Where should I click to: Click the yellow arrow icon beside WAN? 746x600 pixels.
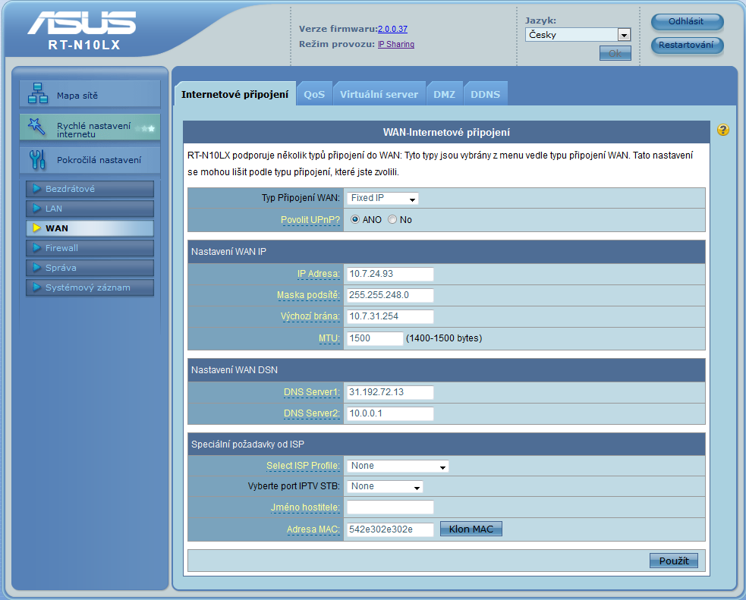36,228
